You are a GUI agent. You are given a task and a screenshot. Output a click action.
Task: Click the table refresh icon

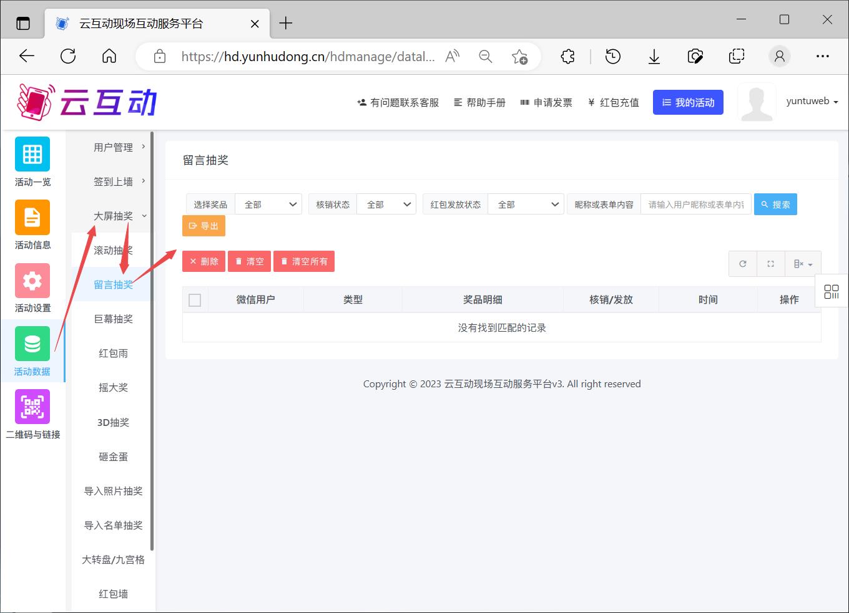(x=743, y=264)
